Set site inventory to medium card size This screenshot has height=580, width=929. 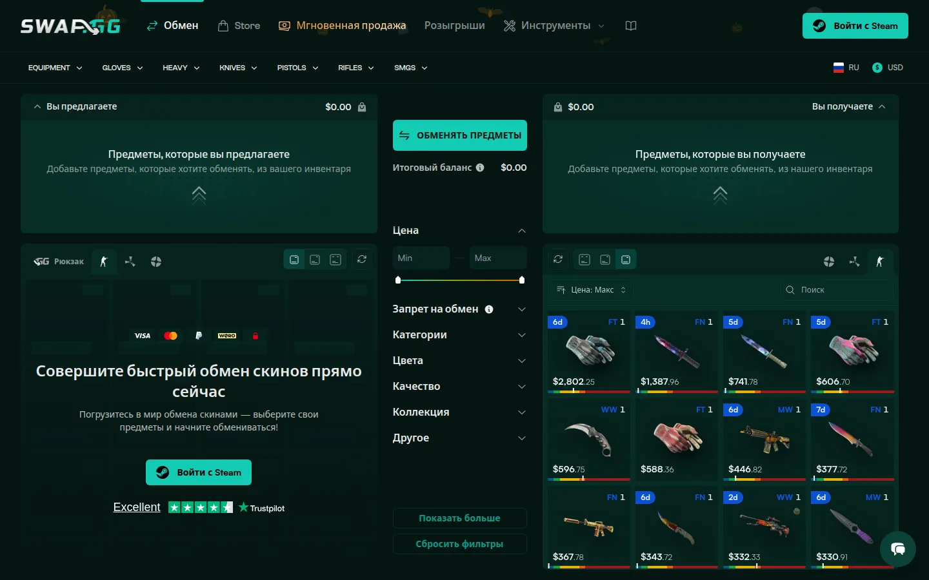click(605, 260)
